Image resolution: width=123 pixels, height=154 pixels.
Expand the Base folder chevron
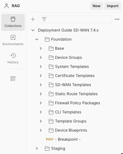tap(41, 48)
